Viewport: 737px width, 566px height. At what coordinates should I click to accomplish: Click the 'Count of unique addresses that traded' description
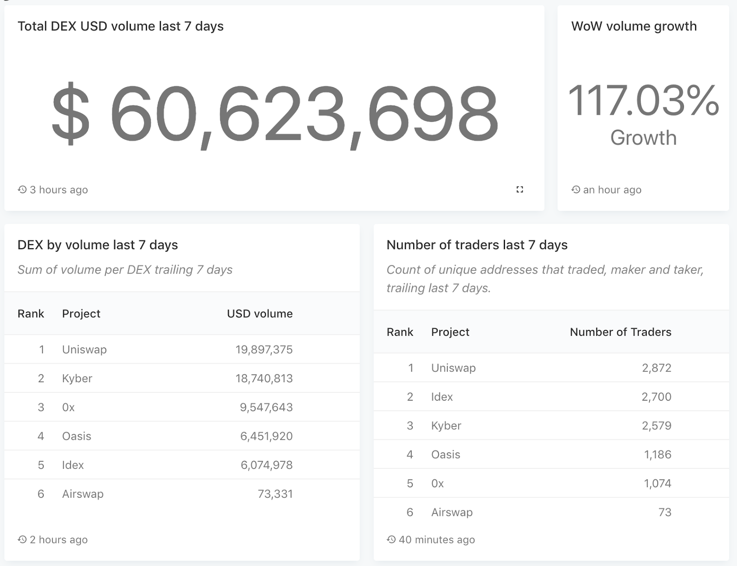545,279
